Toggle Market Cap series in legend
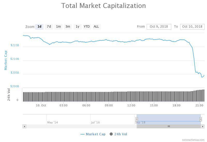Image resolution: width=207 pixels, height=142 pixels. pyautogui.click(x=95, y=134)
